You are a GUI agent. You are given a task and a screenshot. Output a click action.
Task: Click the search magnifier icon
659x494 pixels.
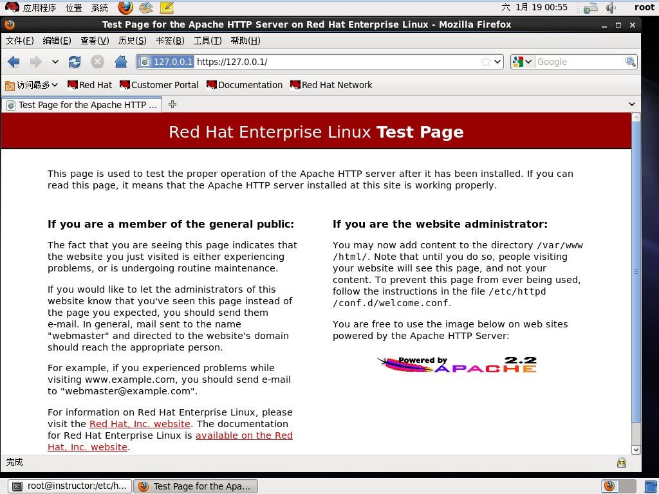tap(631, 62)
